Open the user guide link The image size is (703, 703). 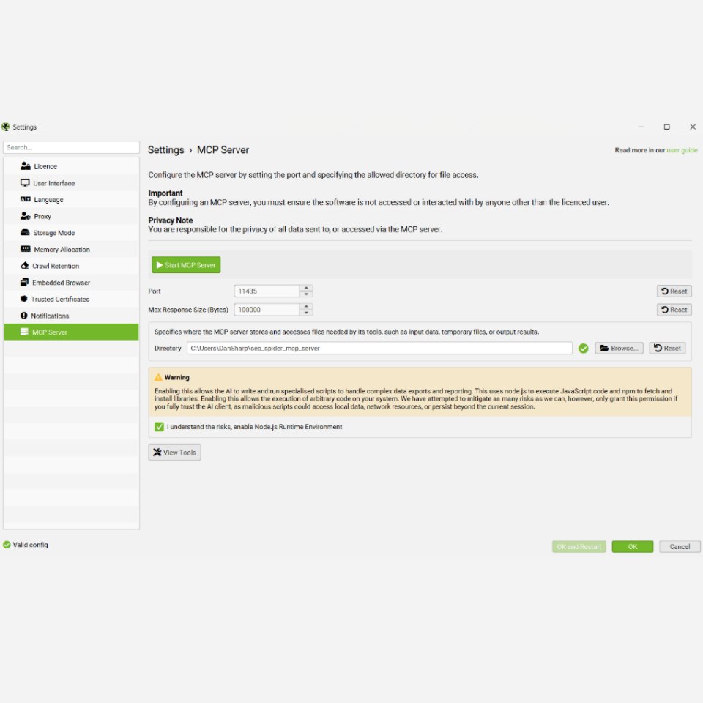[x=682, y=150]
